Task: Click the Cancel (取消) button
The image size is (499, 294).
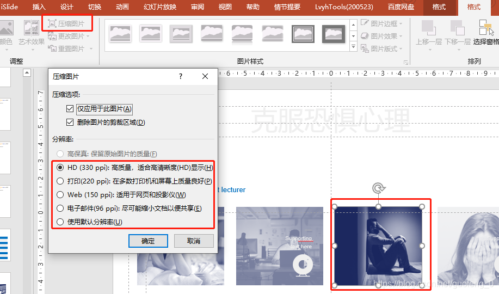Action: coord(194,241)
